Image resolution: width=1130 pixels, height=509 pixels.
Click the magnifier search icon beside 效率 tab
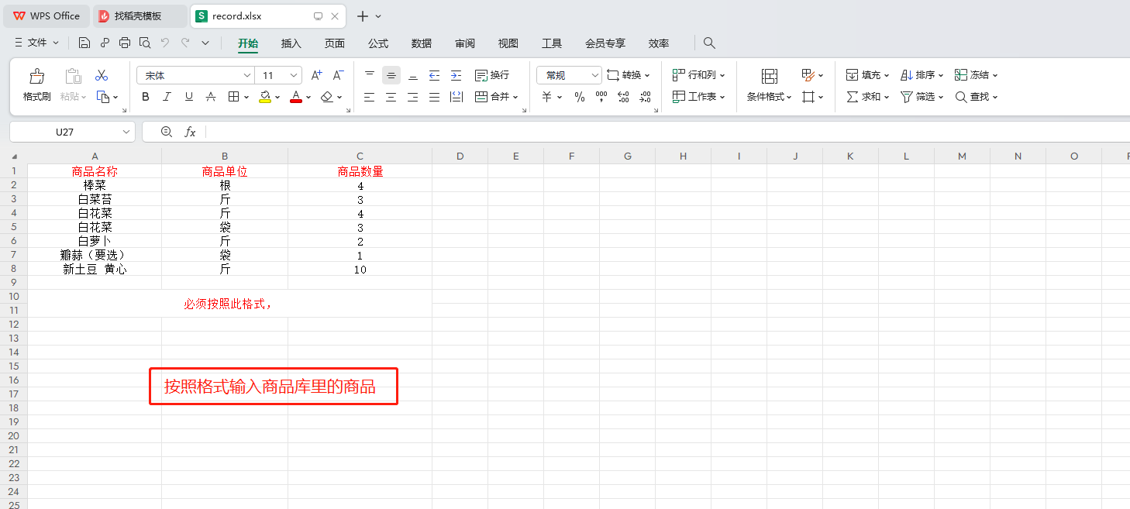click(x=708, y=43)
